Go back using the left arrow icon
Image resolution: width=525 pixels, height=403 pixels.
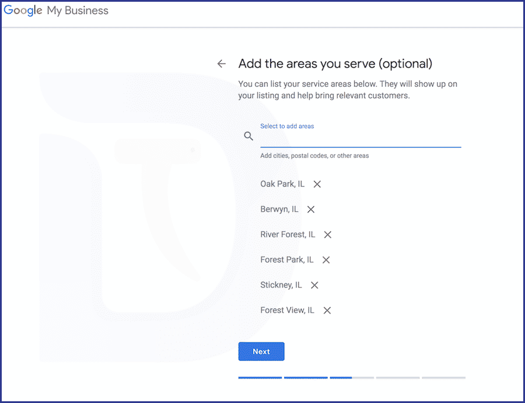[221, 64]
